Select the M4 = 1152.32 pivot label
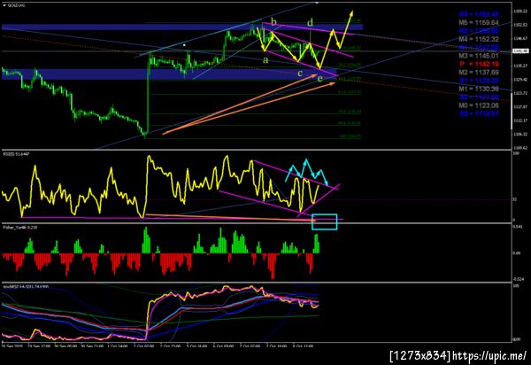This screenshot has height=365, width=531. pyautogui.click(x=479, y=39)
